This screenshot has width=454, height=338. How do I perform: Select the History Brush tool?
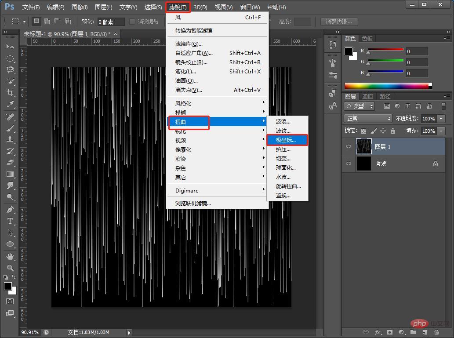click(10, 151)
